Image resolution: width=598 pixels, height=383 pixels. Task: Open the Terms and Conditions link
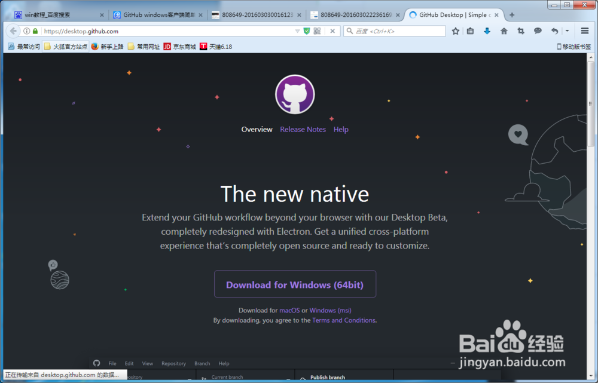344,320
